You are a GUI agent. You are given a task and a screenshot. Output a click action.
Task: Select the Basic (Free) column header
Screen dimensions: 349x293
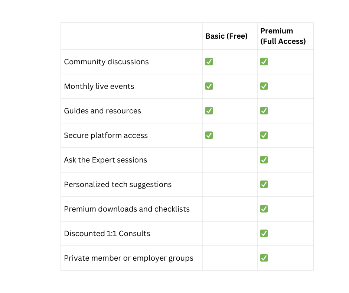pos(226,36)
